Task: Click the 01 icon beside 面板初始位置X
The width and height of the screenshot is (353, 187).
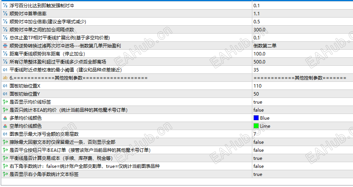Action: point(5,86)
